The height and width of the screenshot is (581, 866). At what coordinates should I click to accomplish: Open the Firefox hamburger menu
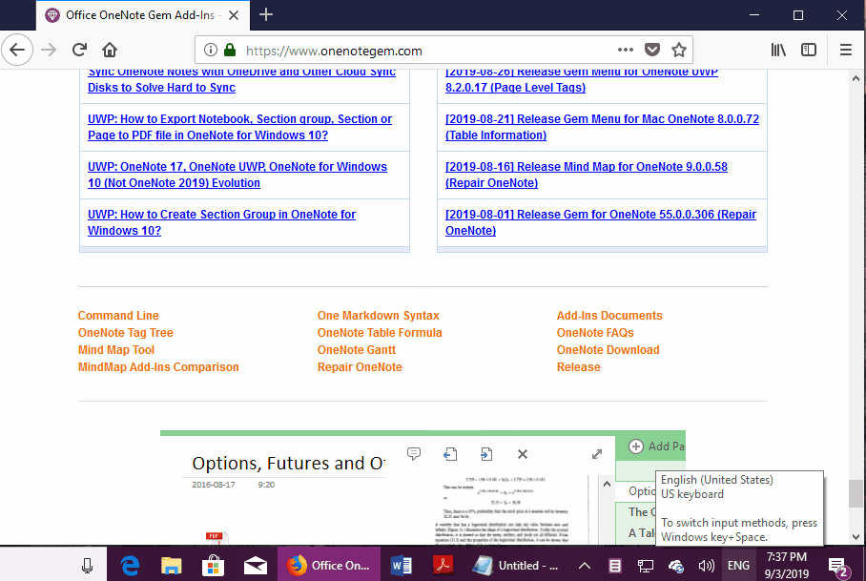point(845,49)
